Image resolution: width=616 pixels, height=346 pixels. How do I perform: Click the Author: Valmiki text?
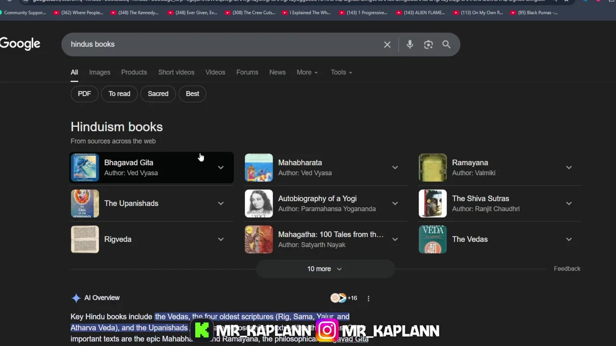click(x=474, y=173)
